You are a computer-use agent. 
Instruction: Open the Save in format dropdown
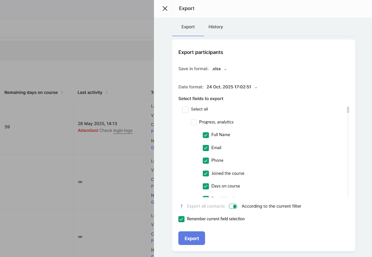pos(219,69)
